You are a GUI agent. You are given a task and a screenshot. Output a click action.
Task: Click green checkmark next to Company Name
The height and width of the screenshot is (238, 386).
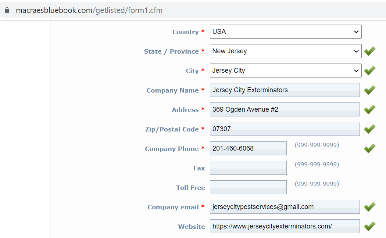click(x=370, y=90)
